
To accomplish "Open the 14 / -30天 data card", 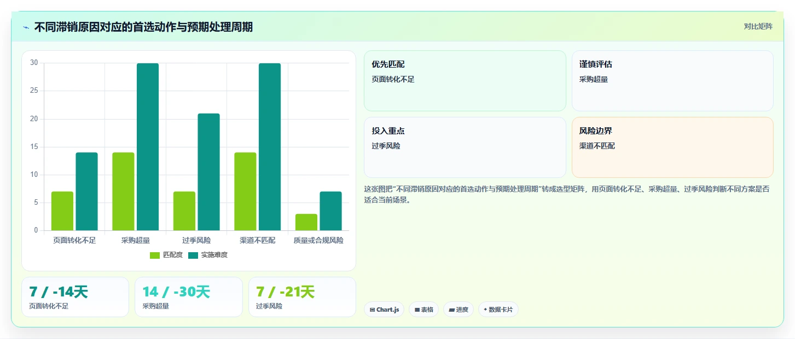I will point(189,297).
